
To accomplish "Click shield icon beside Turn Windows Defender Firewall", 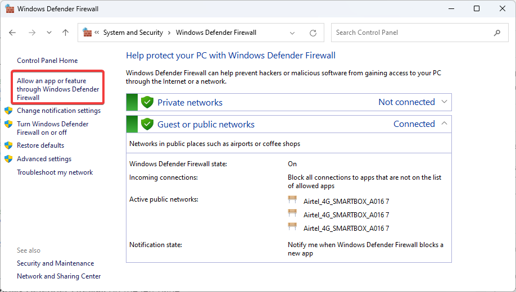I will pyautogui.click(x=8, y=124).
